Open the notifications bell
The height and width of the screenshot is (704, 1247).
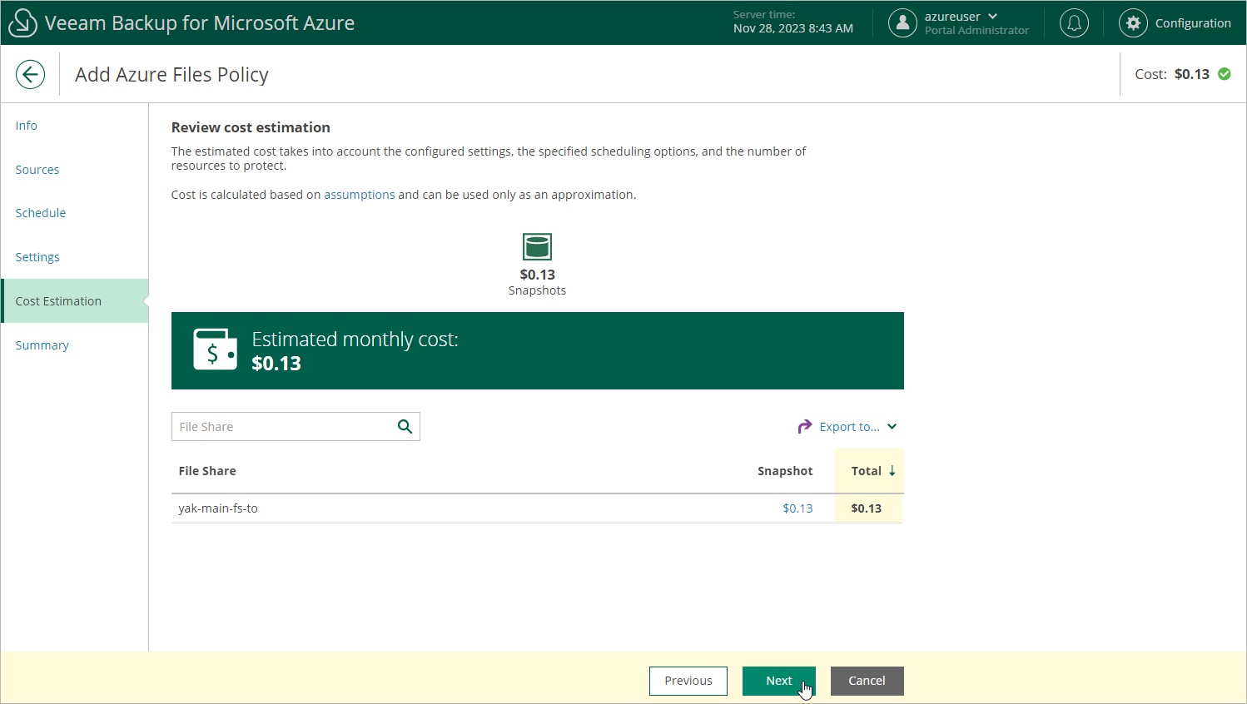[1074, 23]
